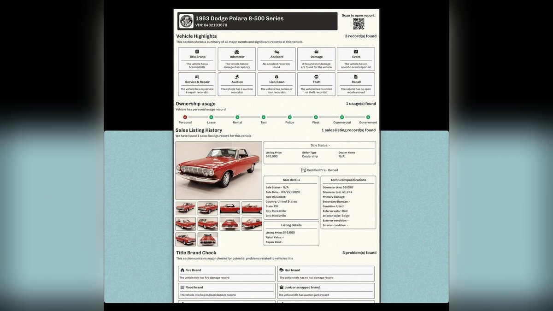Click the 'Interior color: Beige' row
Viewport: 553px width, 311px height.
click(336, 216)
